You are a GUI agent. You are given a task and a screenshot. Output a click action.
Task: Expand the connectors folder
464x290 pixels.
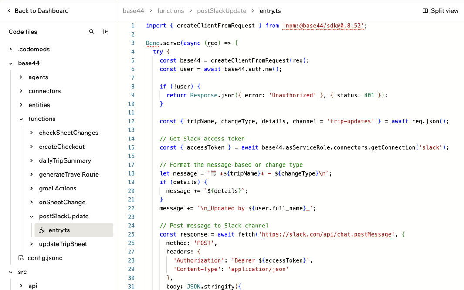click(x=21, y=91)
